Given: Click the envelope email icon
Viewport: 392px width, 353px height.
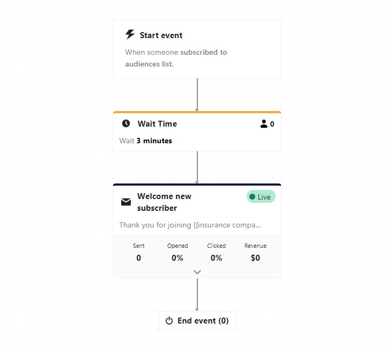Looking at the screenshot, I should click(x=126, y=202).
